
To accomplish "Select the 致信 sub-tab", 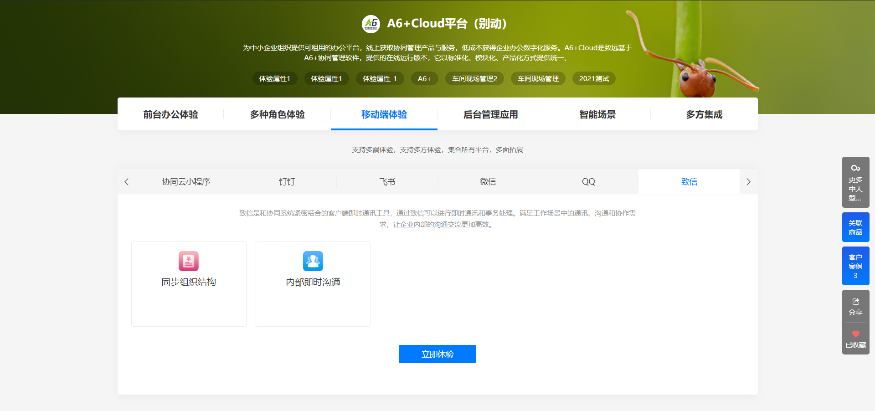I will (689, 182).
